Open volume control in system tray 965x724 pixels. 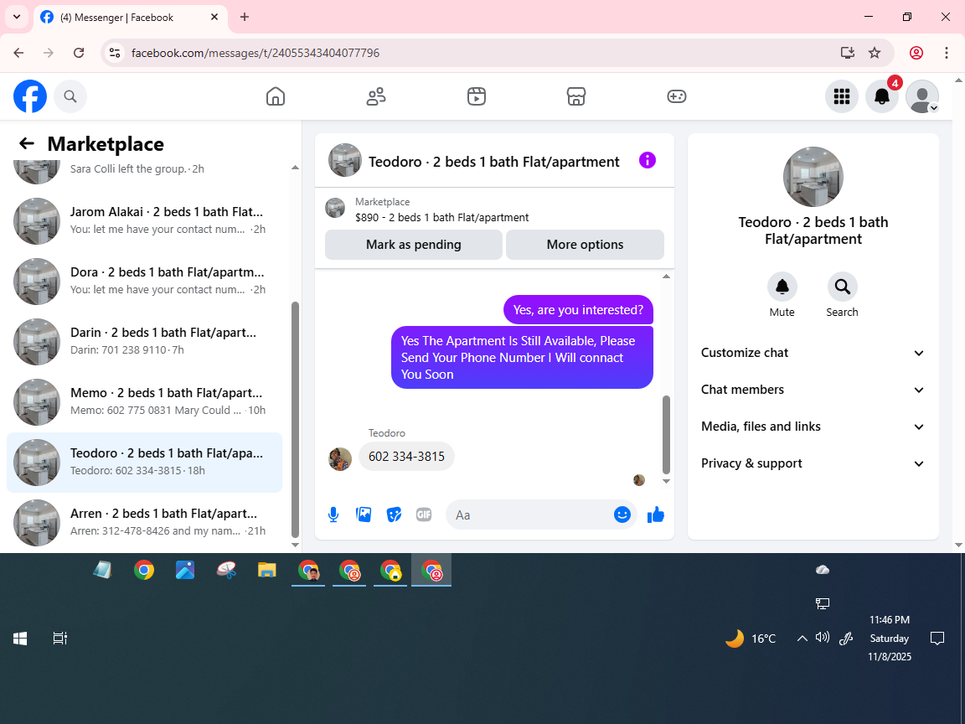823,638
